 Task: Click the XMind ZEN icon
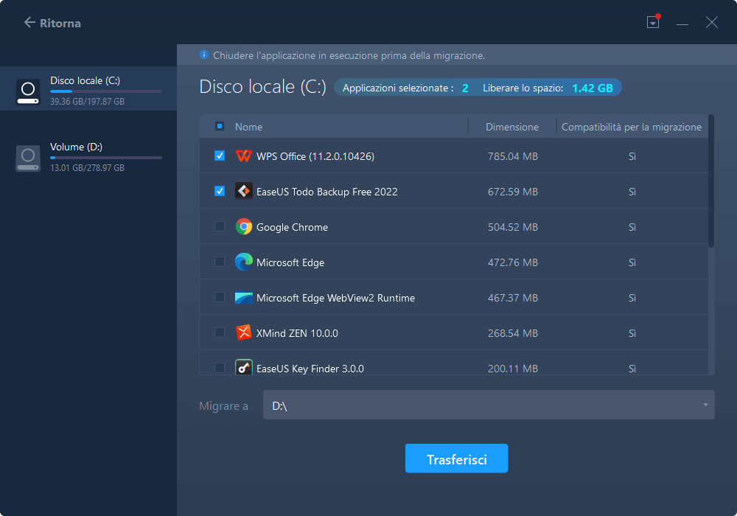(x=243, y=332)
